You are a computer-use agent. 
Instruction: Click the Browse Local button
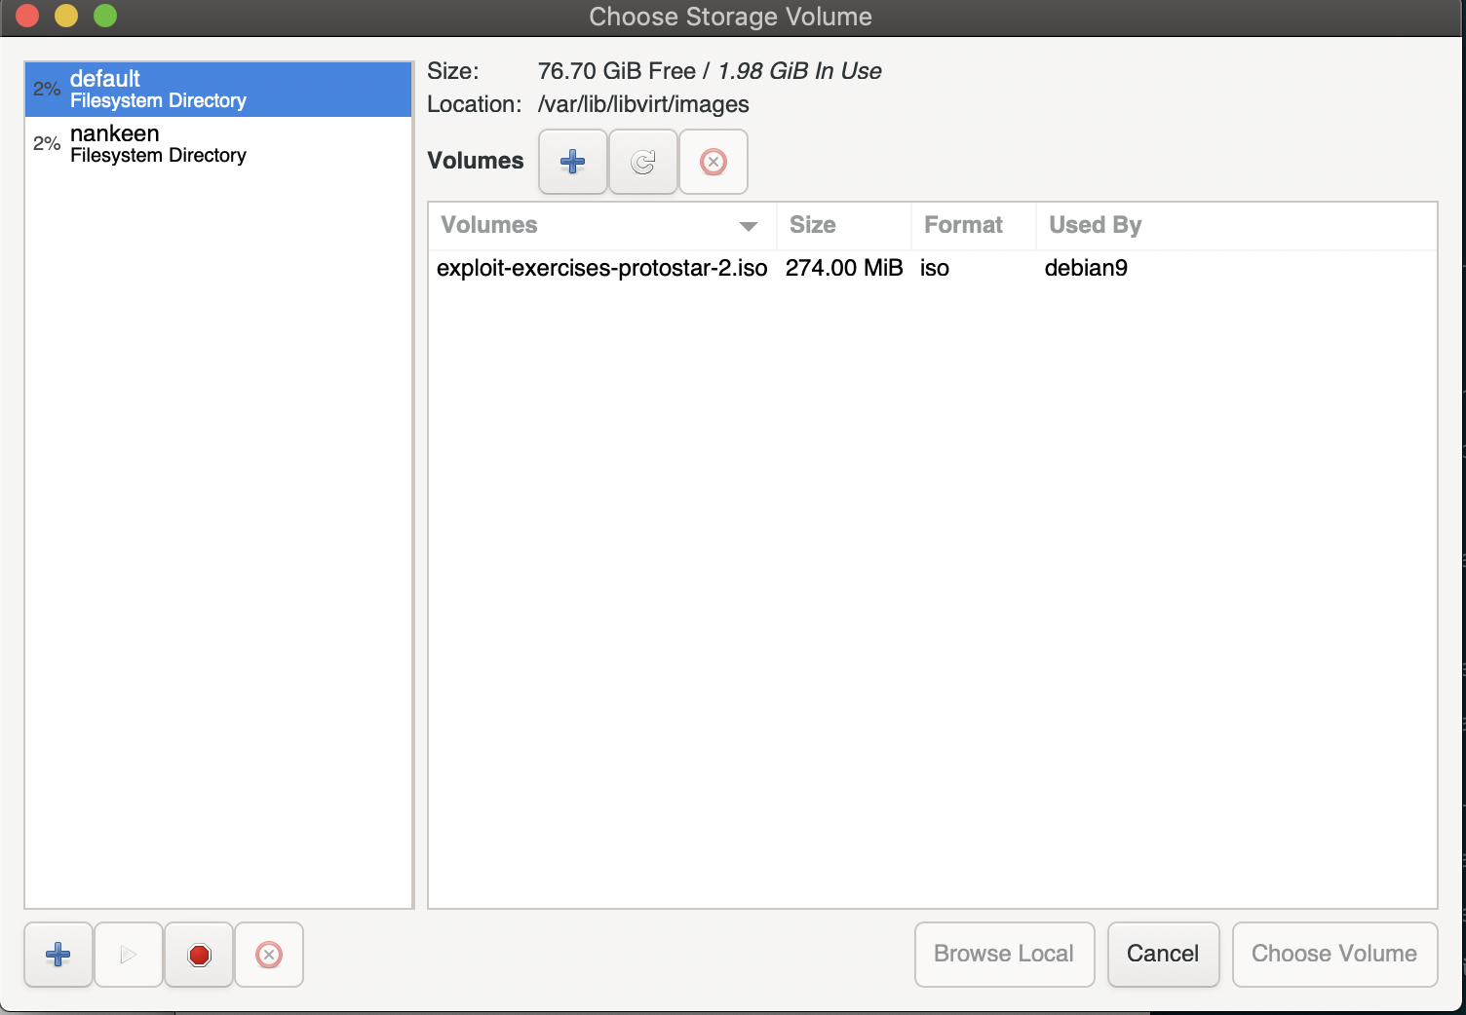click(x=1005, y=955)
